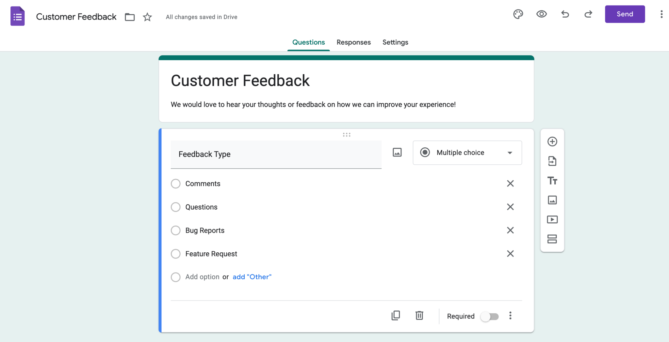This screenshot has width=669, height=342.
Task: Enable the Required toggle
Action: tap(490, 316)
